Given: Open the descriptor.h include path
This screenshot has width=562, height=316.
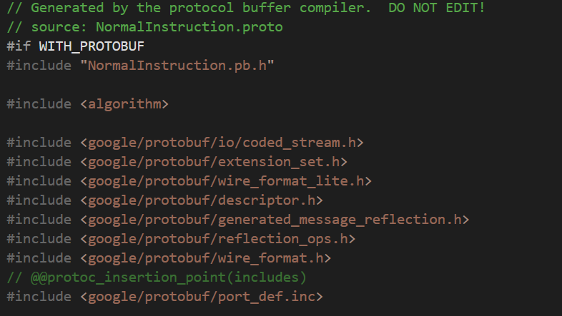Looking at the screenshot, I should 202,200.
